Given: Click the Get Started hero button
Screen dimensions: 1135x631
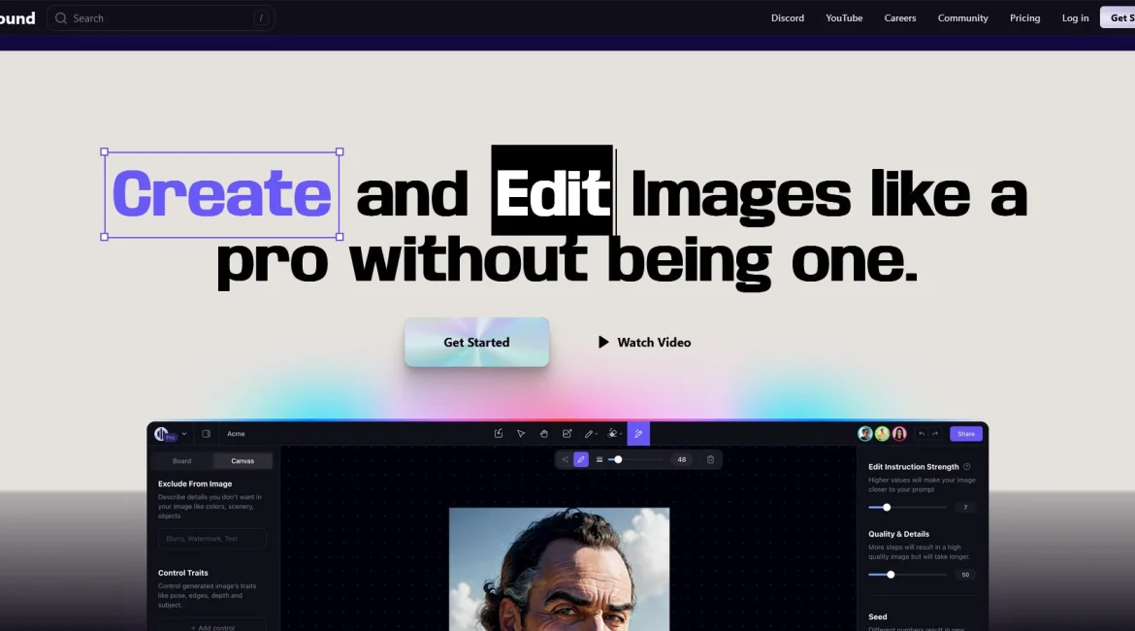Looking at the screenshot, I should click(x=476, y=342).
